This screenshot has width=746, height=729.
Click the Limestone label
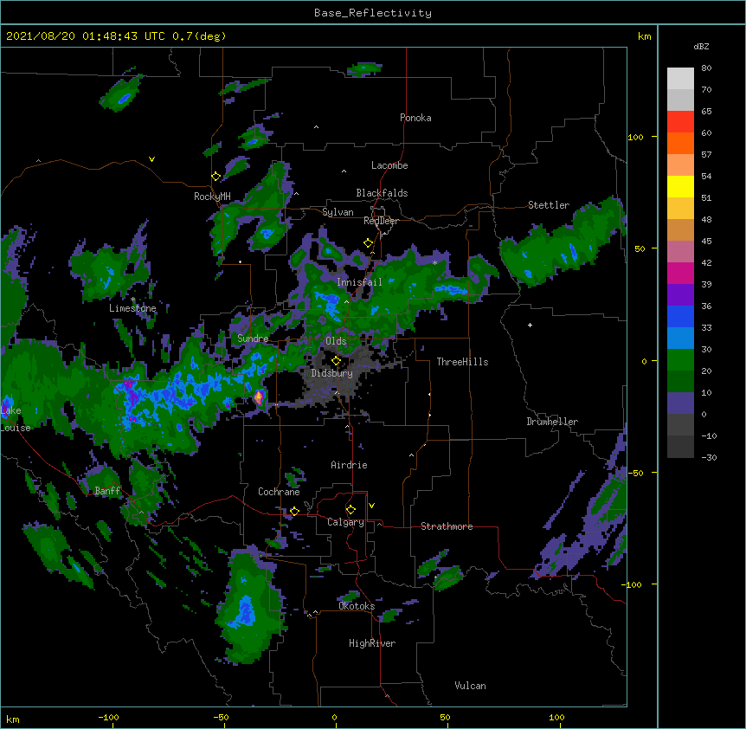(x=132, y=308)
